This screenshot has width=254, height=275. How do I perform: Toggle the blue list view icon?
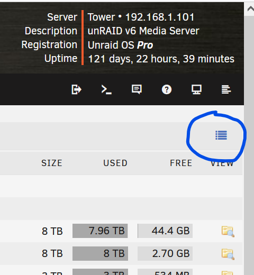[221, 135]
